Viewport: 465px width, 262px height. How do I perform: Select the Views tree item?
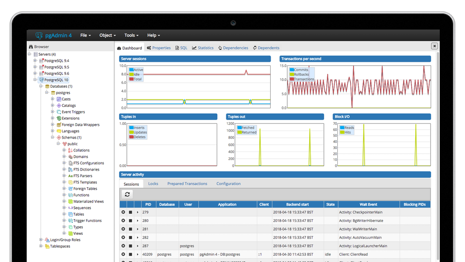pyautogui.click(x=75, y=233)
